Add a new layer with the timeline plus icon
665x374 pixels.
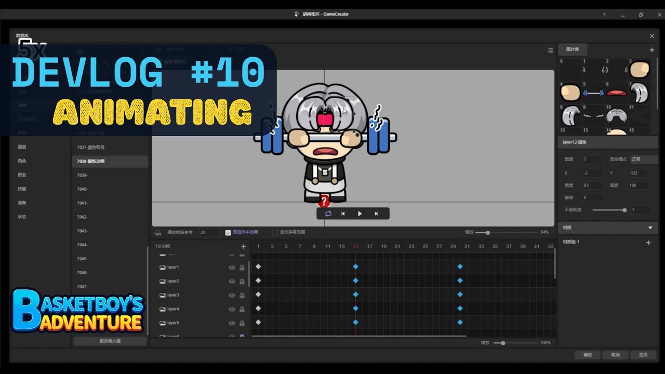(x=244, y=246)
